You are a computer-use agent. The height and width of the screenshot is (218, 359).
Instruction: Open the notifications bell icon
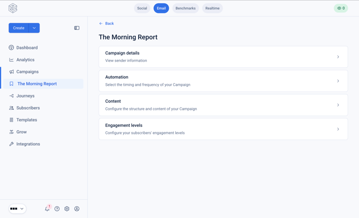point(47,208)
